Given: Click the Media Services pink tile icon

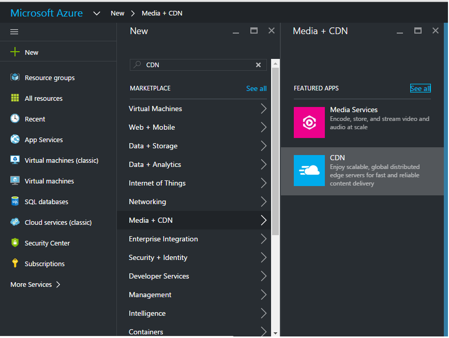Looking at the screenshot, I should click(309, 122).
